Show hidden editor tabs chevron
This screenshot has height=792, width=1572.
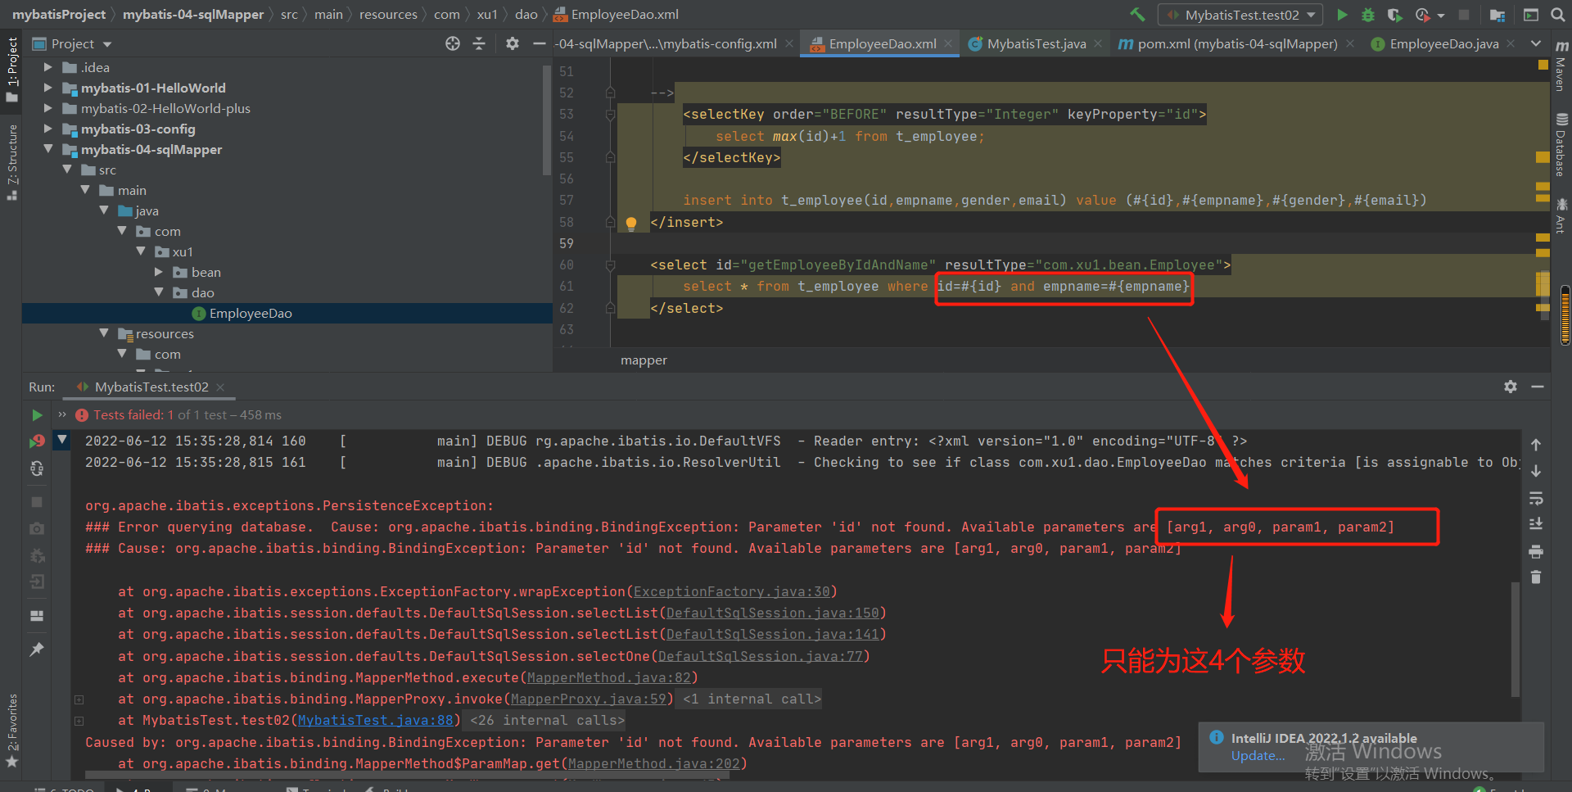coord(1536,43)
